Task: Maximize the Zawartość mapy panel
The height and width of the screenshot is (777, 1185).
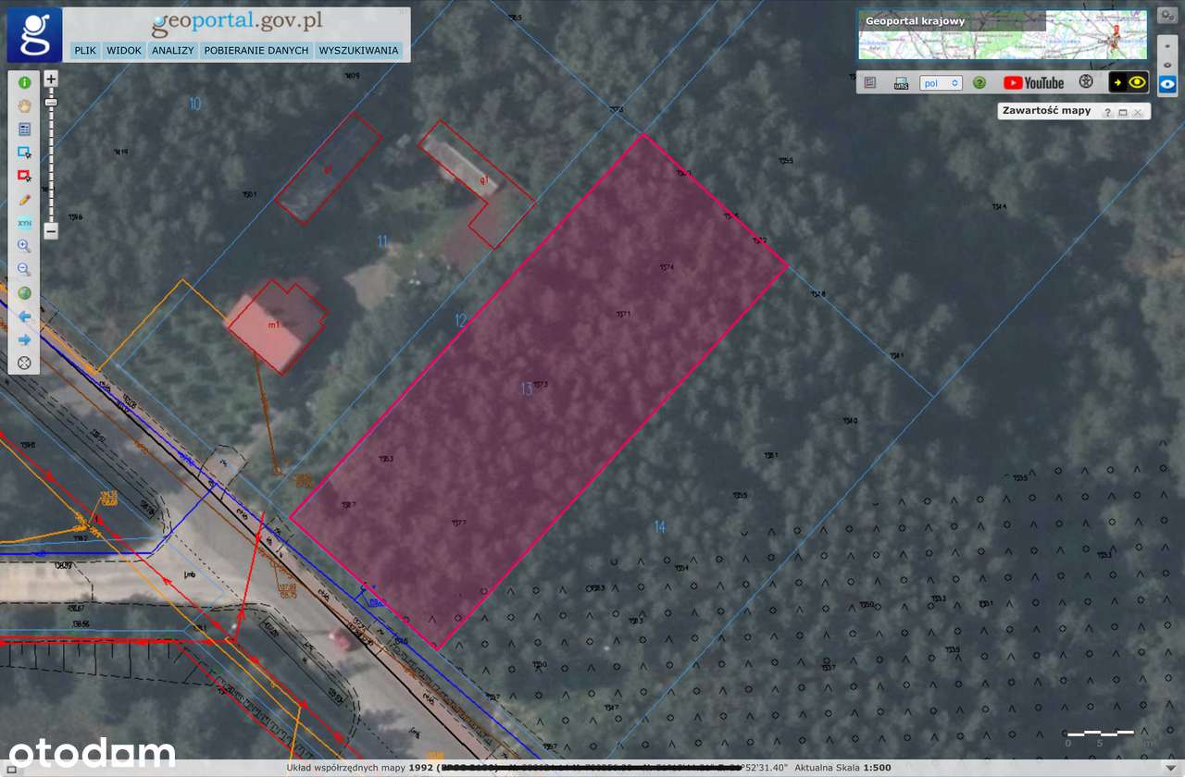Action: [x=1122, y=112]
